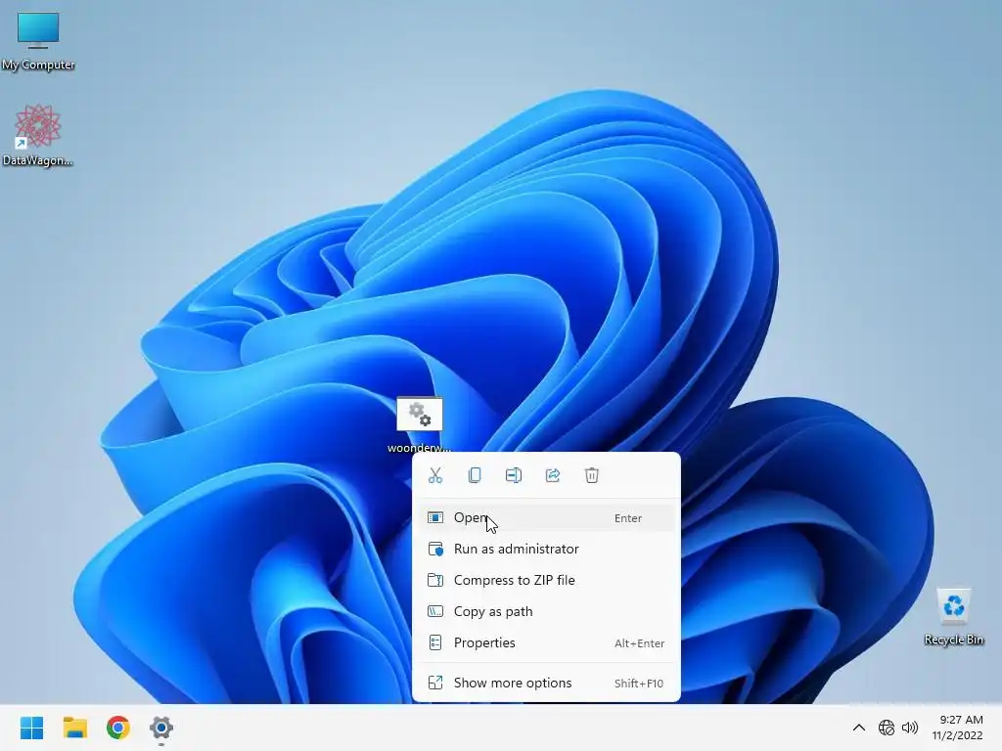
Task: Click the Rename icon in context menu
Action: click(x=514, y=475)
